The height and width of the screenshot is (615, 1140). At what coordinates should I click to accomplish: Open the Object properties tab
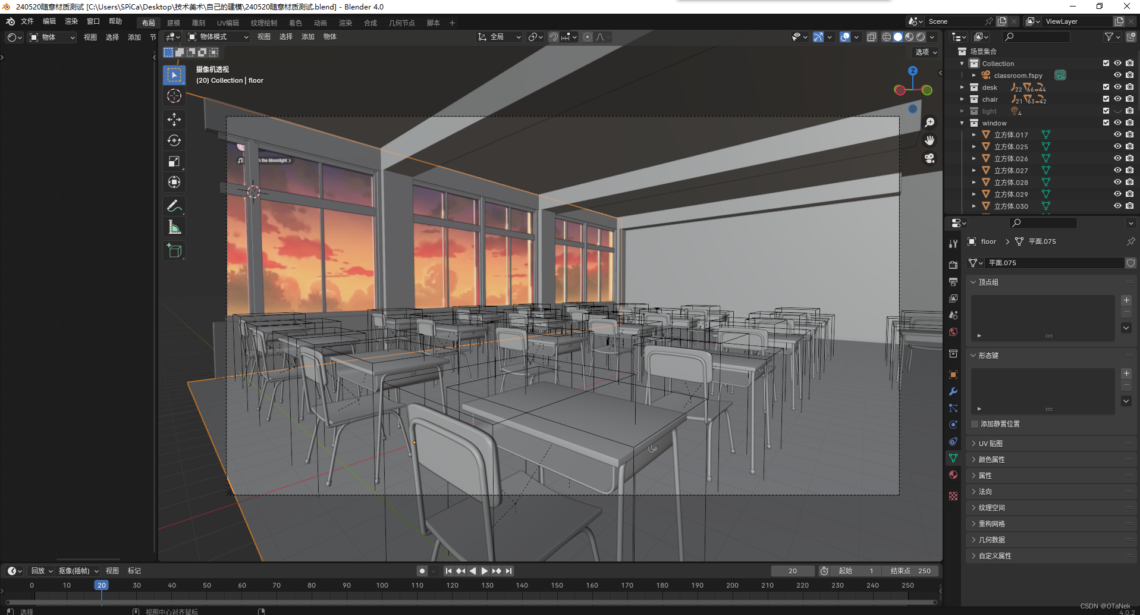pos(953,374)
